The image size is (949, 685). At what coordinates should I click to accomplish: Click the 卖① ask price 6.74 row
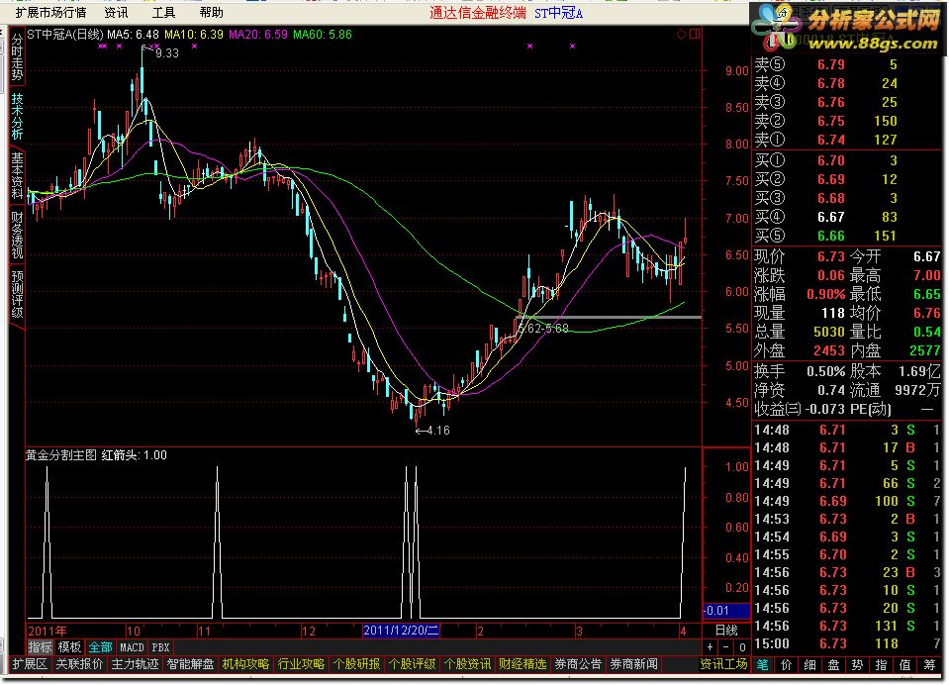point(847,140)
